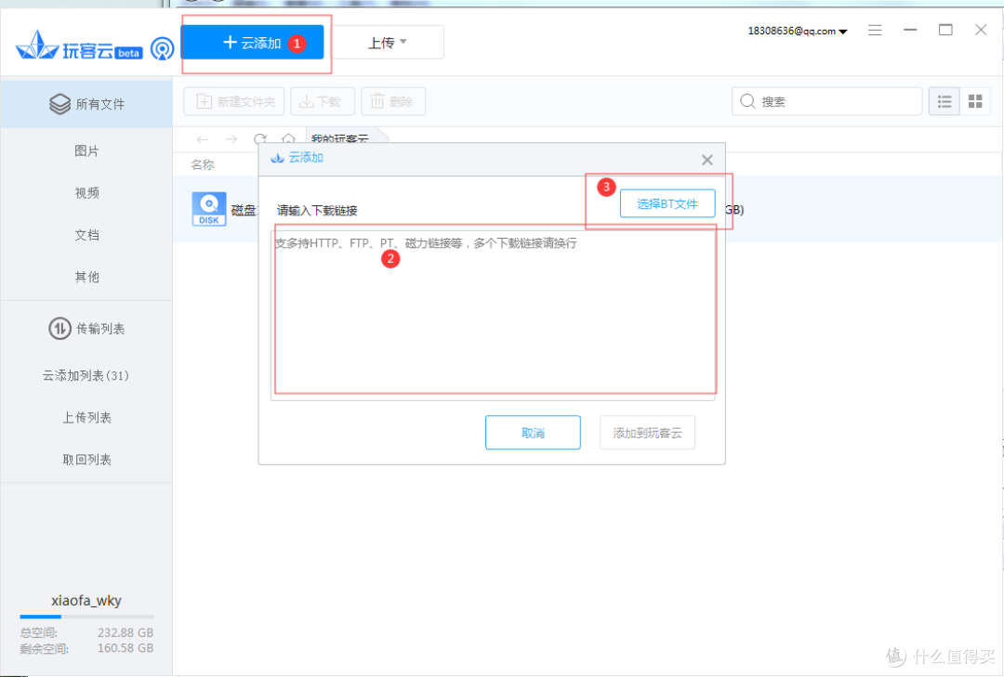1004x677 pixels.
Task: Click the storage usage progress bar
Action: point(86,617)
